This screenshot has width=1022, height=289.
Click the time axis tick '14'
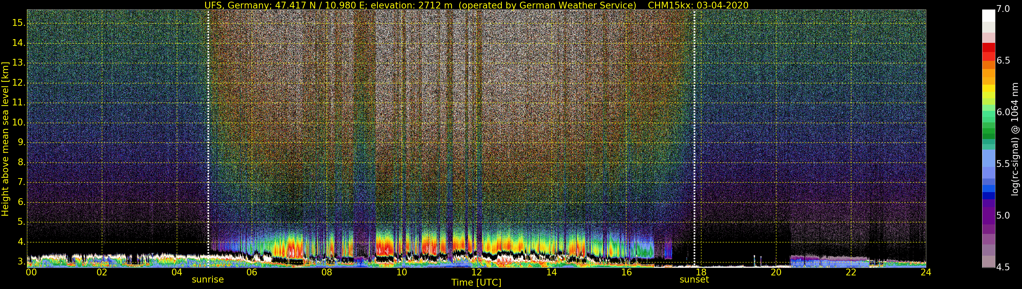(x=552, y=272)
